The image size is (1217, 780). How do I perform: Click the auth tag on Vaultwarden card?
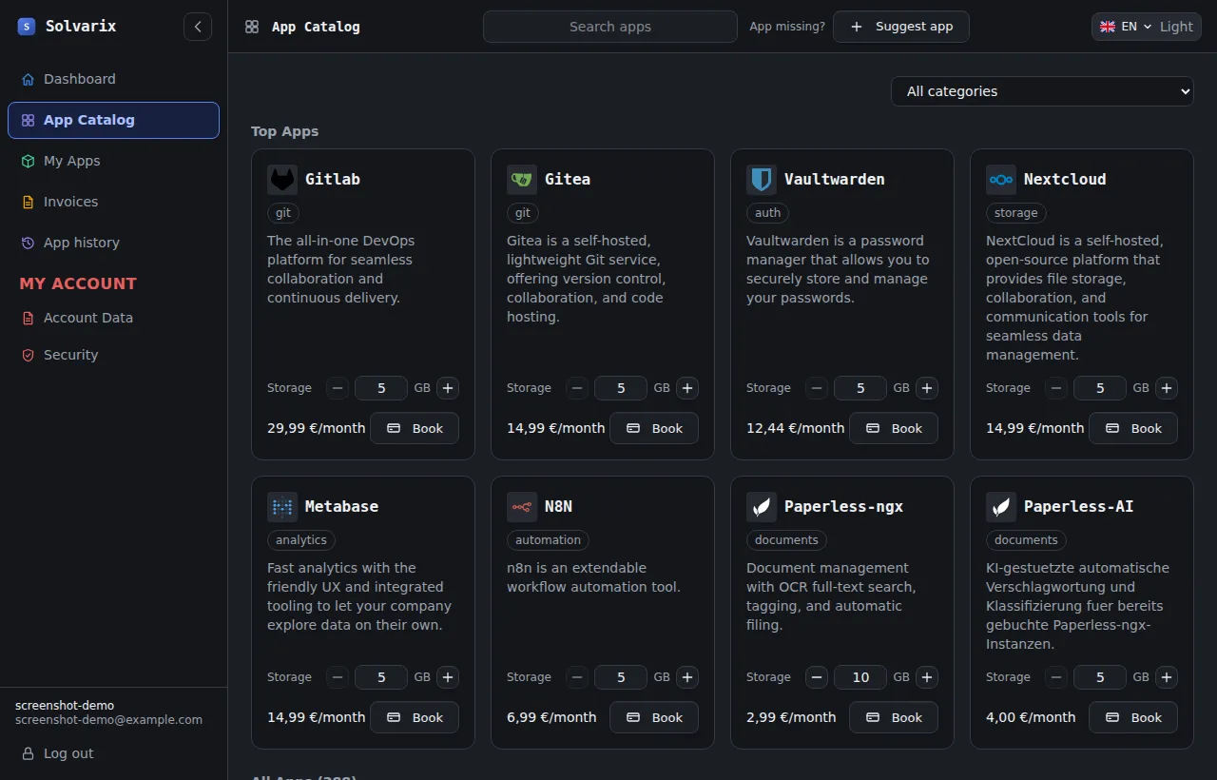coord(768,213)
